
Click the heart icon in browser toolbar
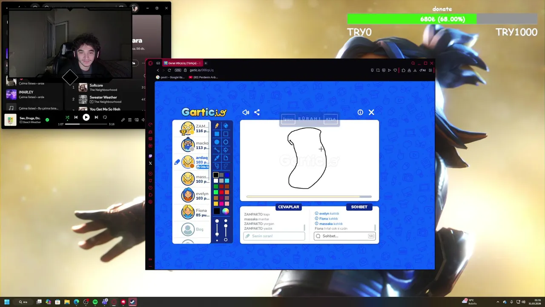tap(395, 70)
